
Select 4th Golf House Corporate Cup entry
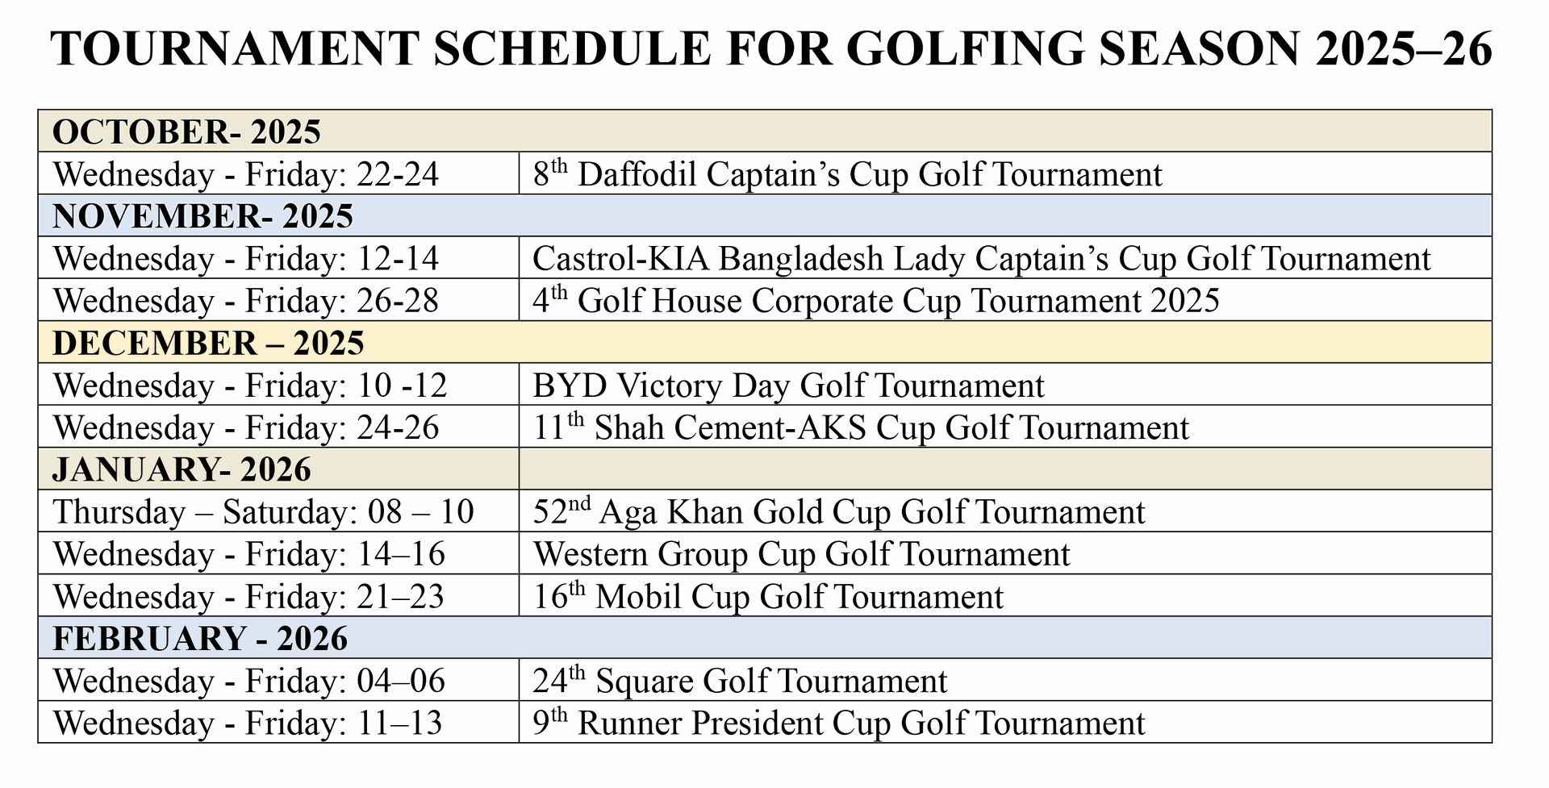(x=875, y=301)
